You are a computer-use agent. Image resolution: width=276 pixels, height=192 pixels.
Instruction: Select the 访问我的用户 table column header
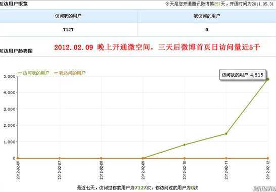point(68,16)
